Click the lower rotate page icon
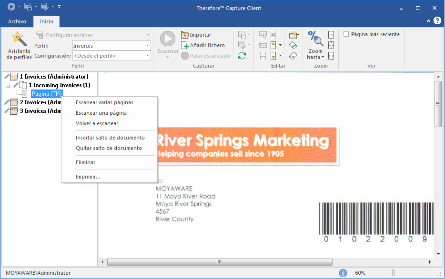445x279 pixels. [x=293, y=56]
